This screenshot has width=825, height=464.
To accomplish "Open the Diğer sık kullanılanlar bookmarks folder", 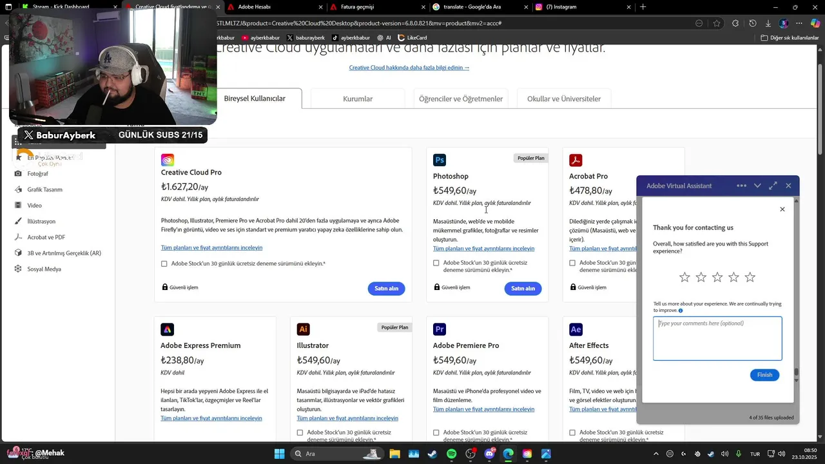I will coord(790,37).
